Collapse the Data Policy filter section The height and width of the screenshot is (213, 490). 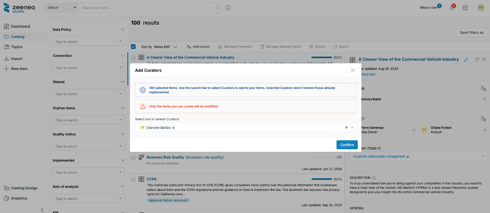(x=122, y=29)
